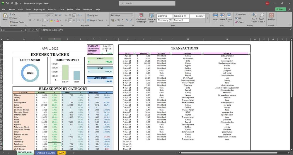The image size is (293, 155).
Task: Open the Clear eraser menu
Action: (x=239, y=22)
